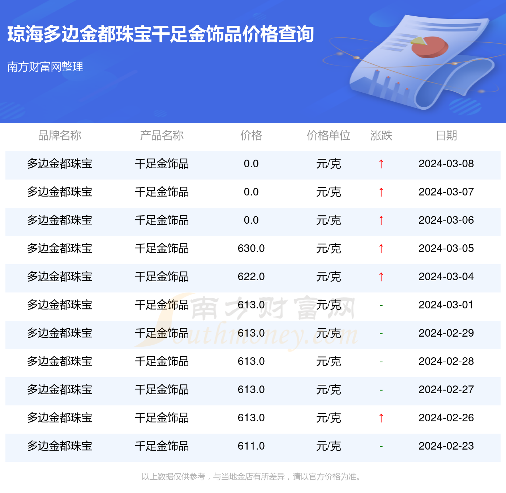
Task: Click the date 2024-03-04
Action: click(x=446, y=277)
